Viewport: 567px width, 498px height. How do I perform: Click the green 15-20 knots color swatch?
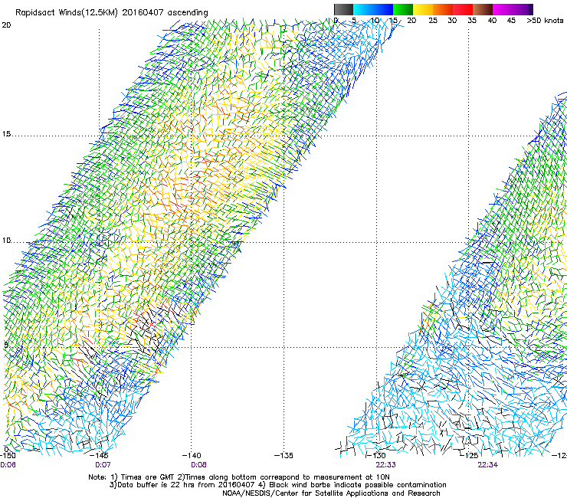pyautogui.click(x=403, y=9)
